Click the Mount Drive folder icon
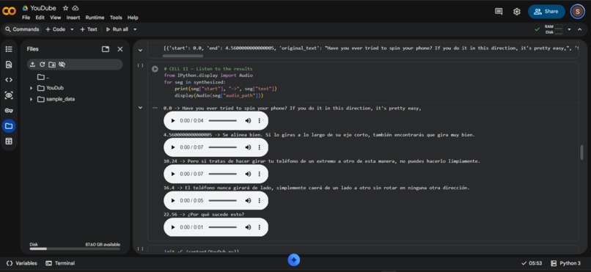Image resolution: width=591 pixels, height=272 pixels. [x=52, y=65]
